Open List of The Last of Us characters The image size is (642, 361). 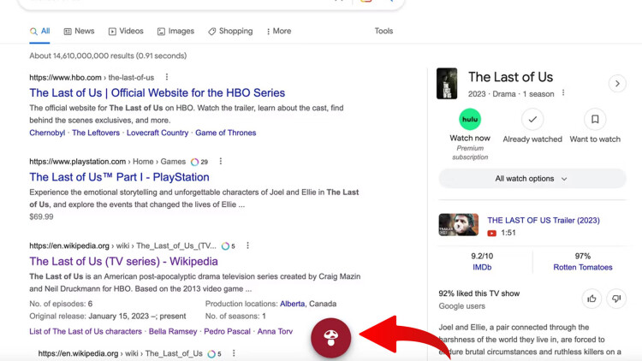[86, 332]
